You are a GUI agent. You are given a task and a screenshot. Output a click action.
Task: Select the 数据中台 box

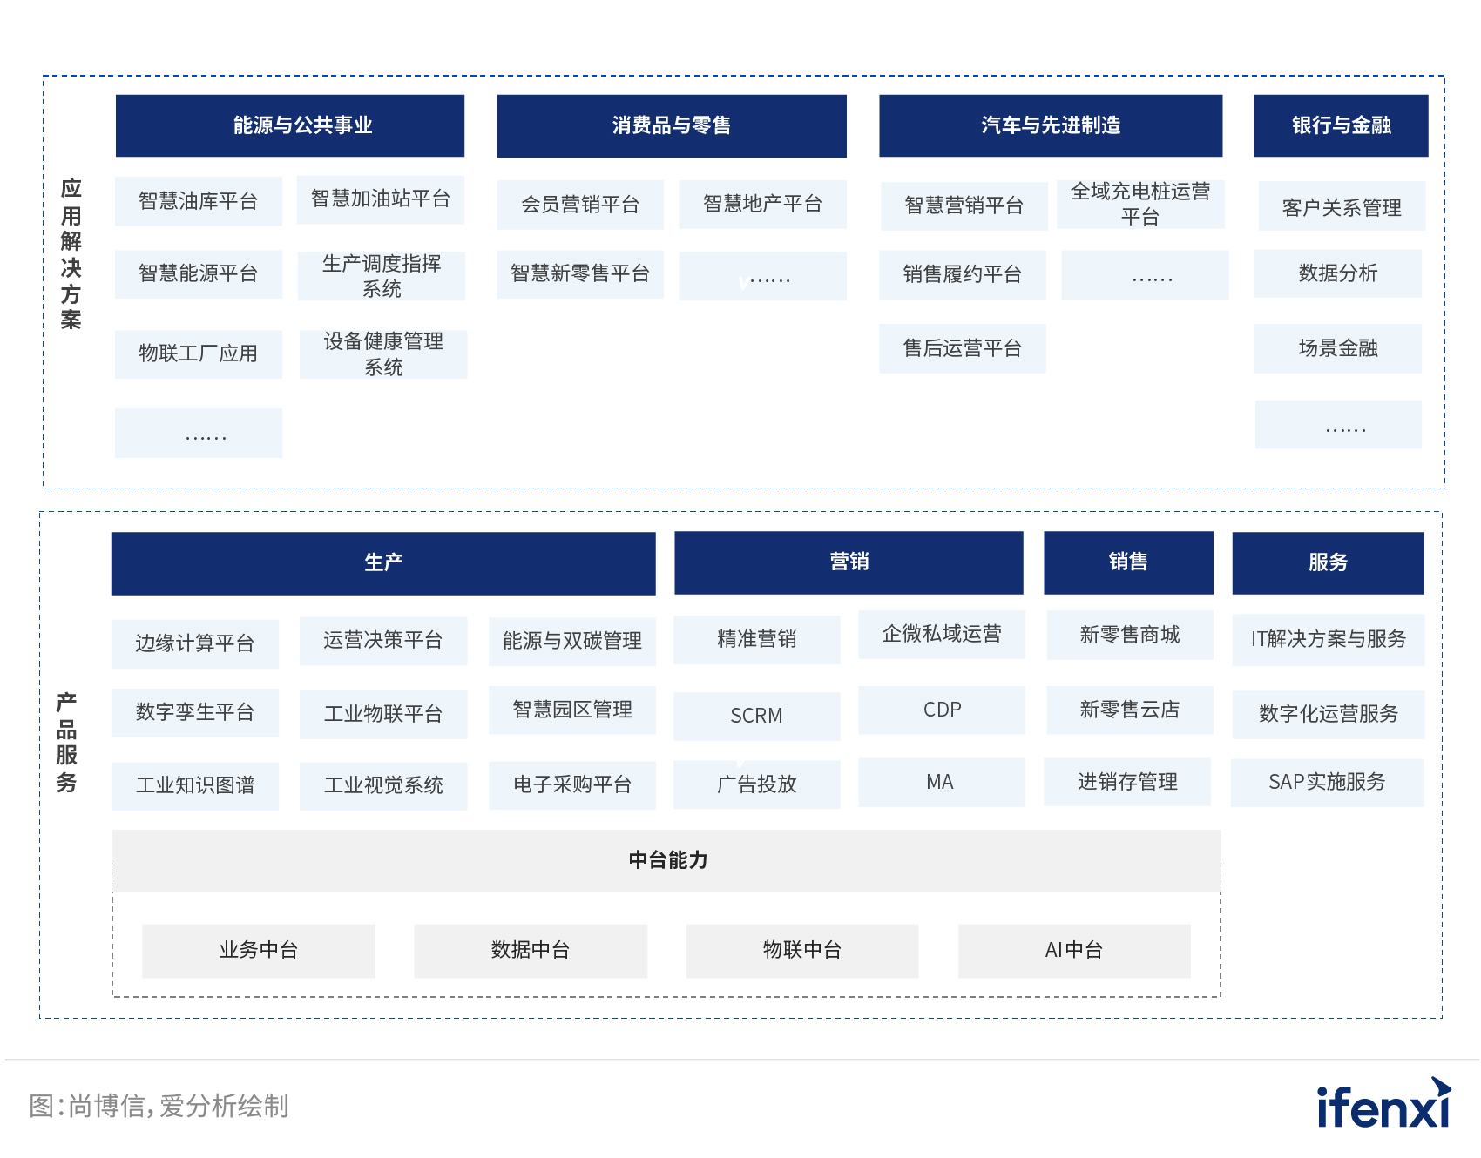point(530,950)
